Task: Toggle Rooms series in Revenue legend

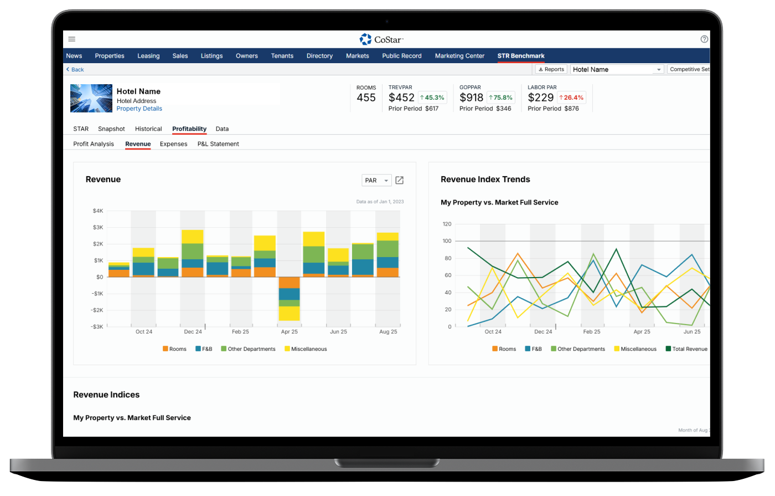Action: tap(174, 349)
